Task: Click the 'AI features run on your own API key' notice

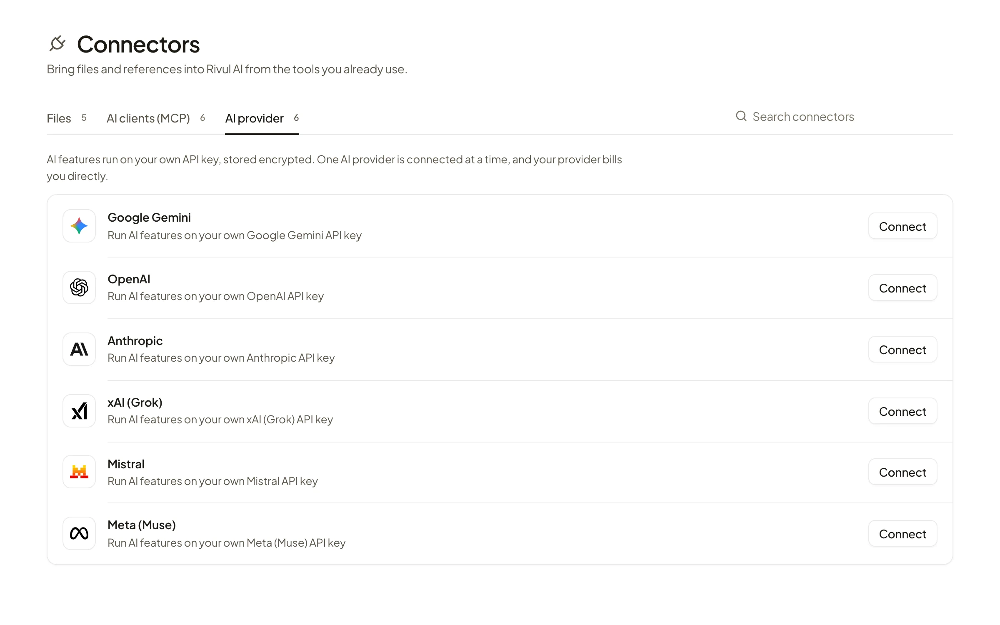Action: pos(334,167)
